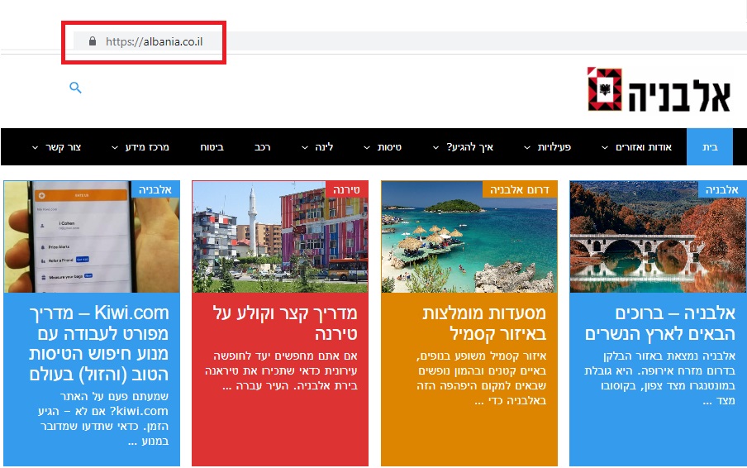
Task: Select the בית home tab
Action: pyautogui.click(x=710, y=147)
